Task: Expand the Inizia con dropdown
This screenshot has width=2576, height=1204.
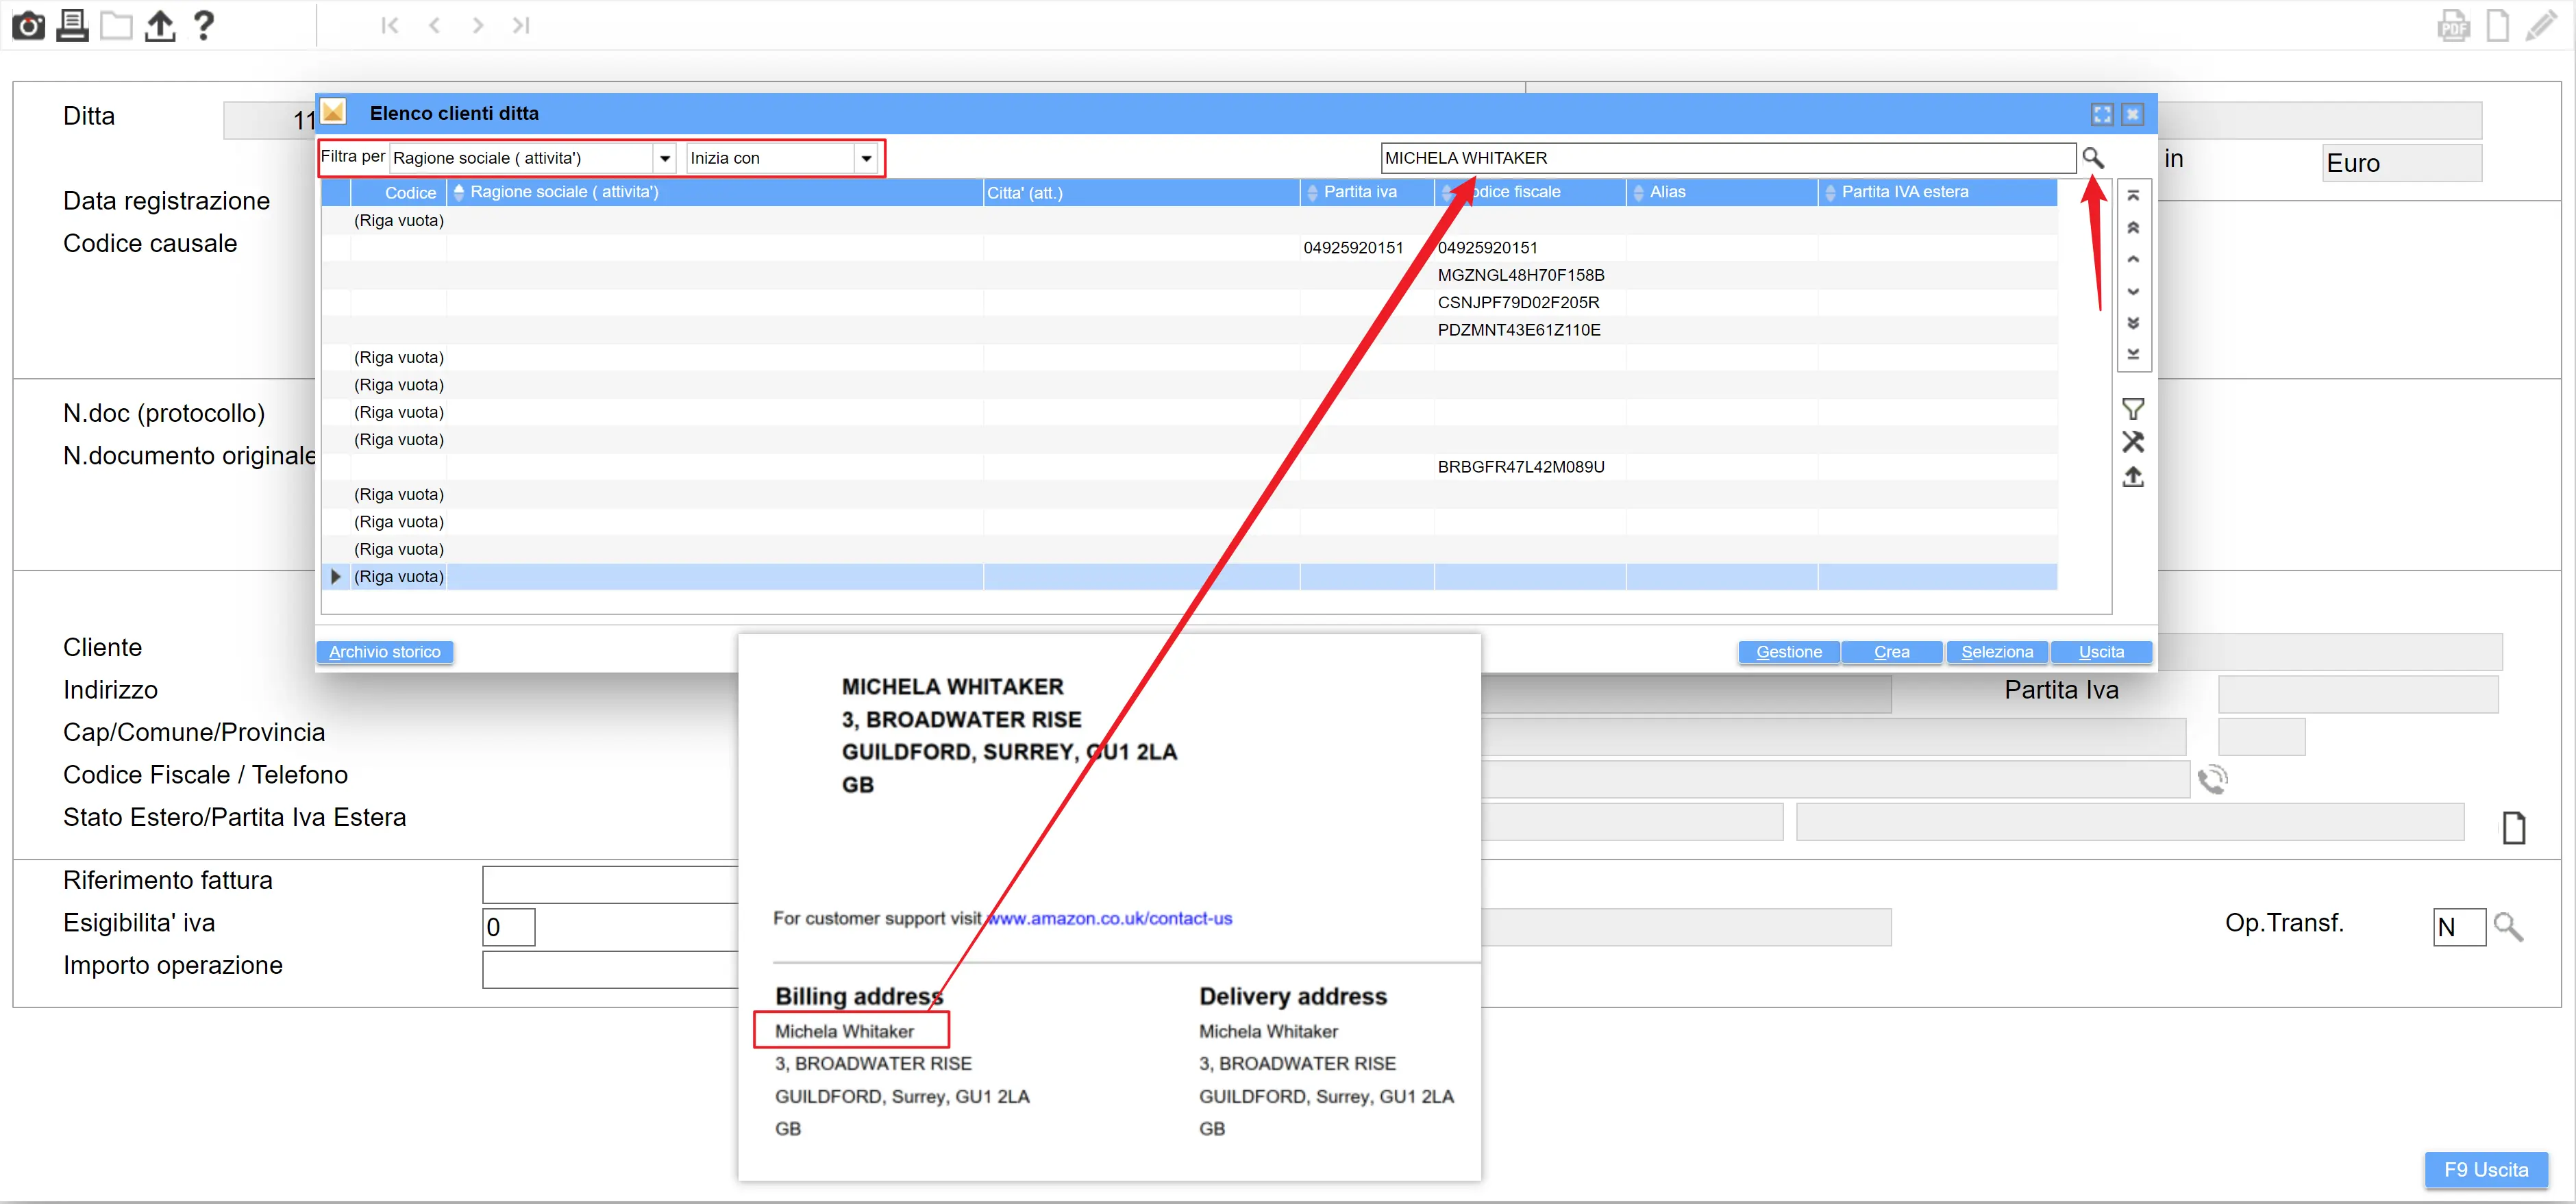Action: point(866,158)
